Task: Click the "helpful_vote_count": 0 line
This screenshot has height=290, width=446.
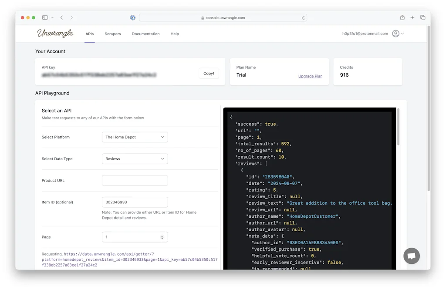Action: 284,256
